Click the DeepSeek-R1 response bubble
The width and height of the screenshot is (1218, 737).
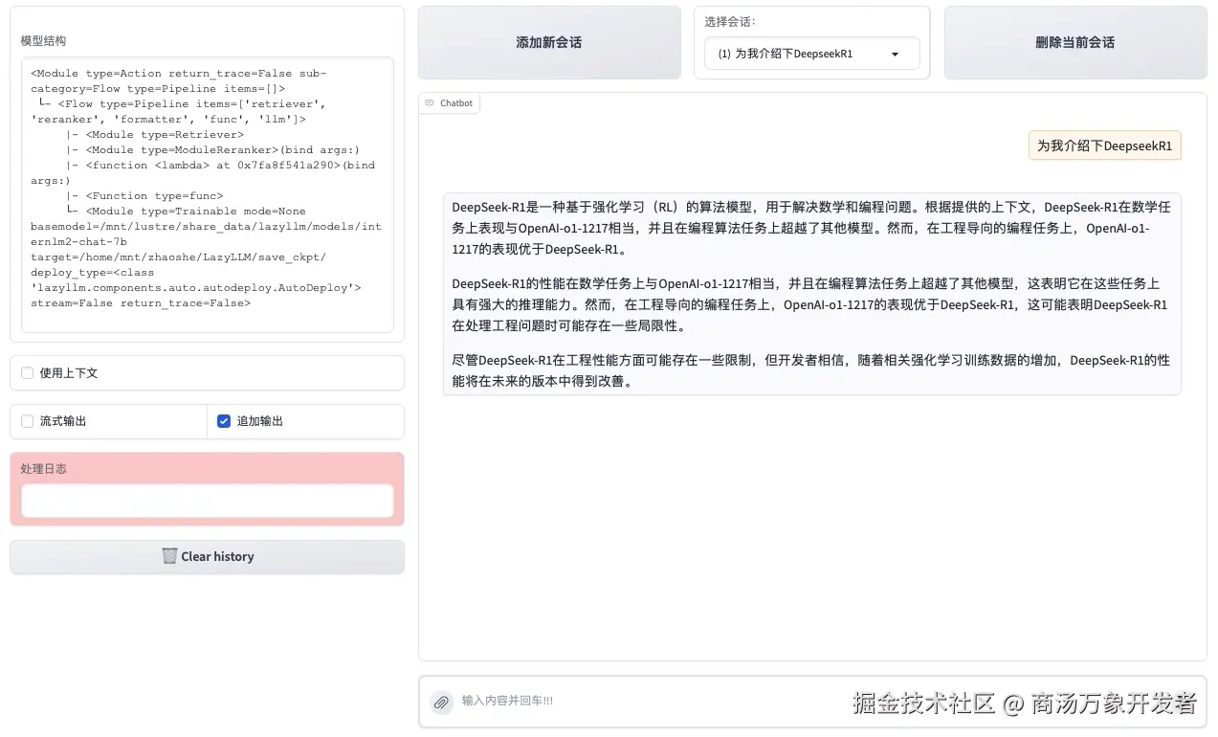[811, 293]
